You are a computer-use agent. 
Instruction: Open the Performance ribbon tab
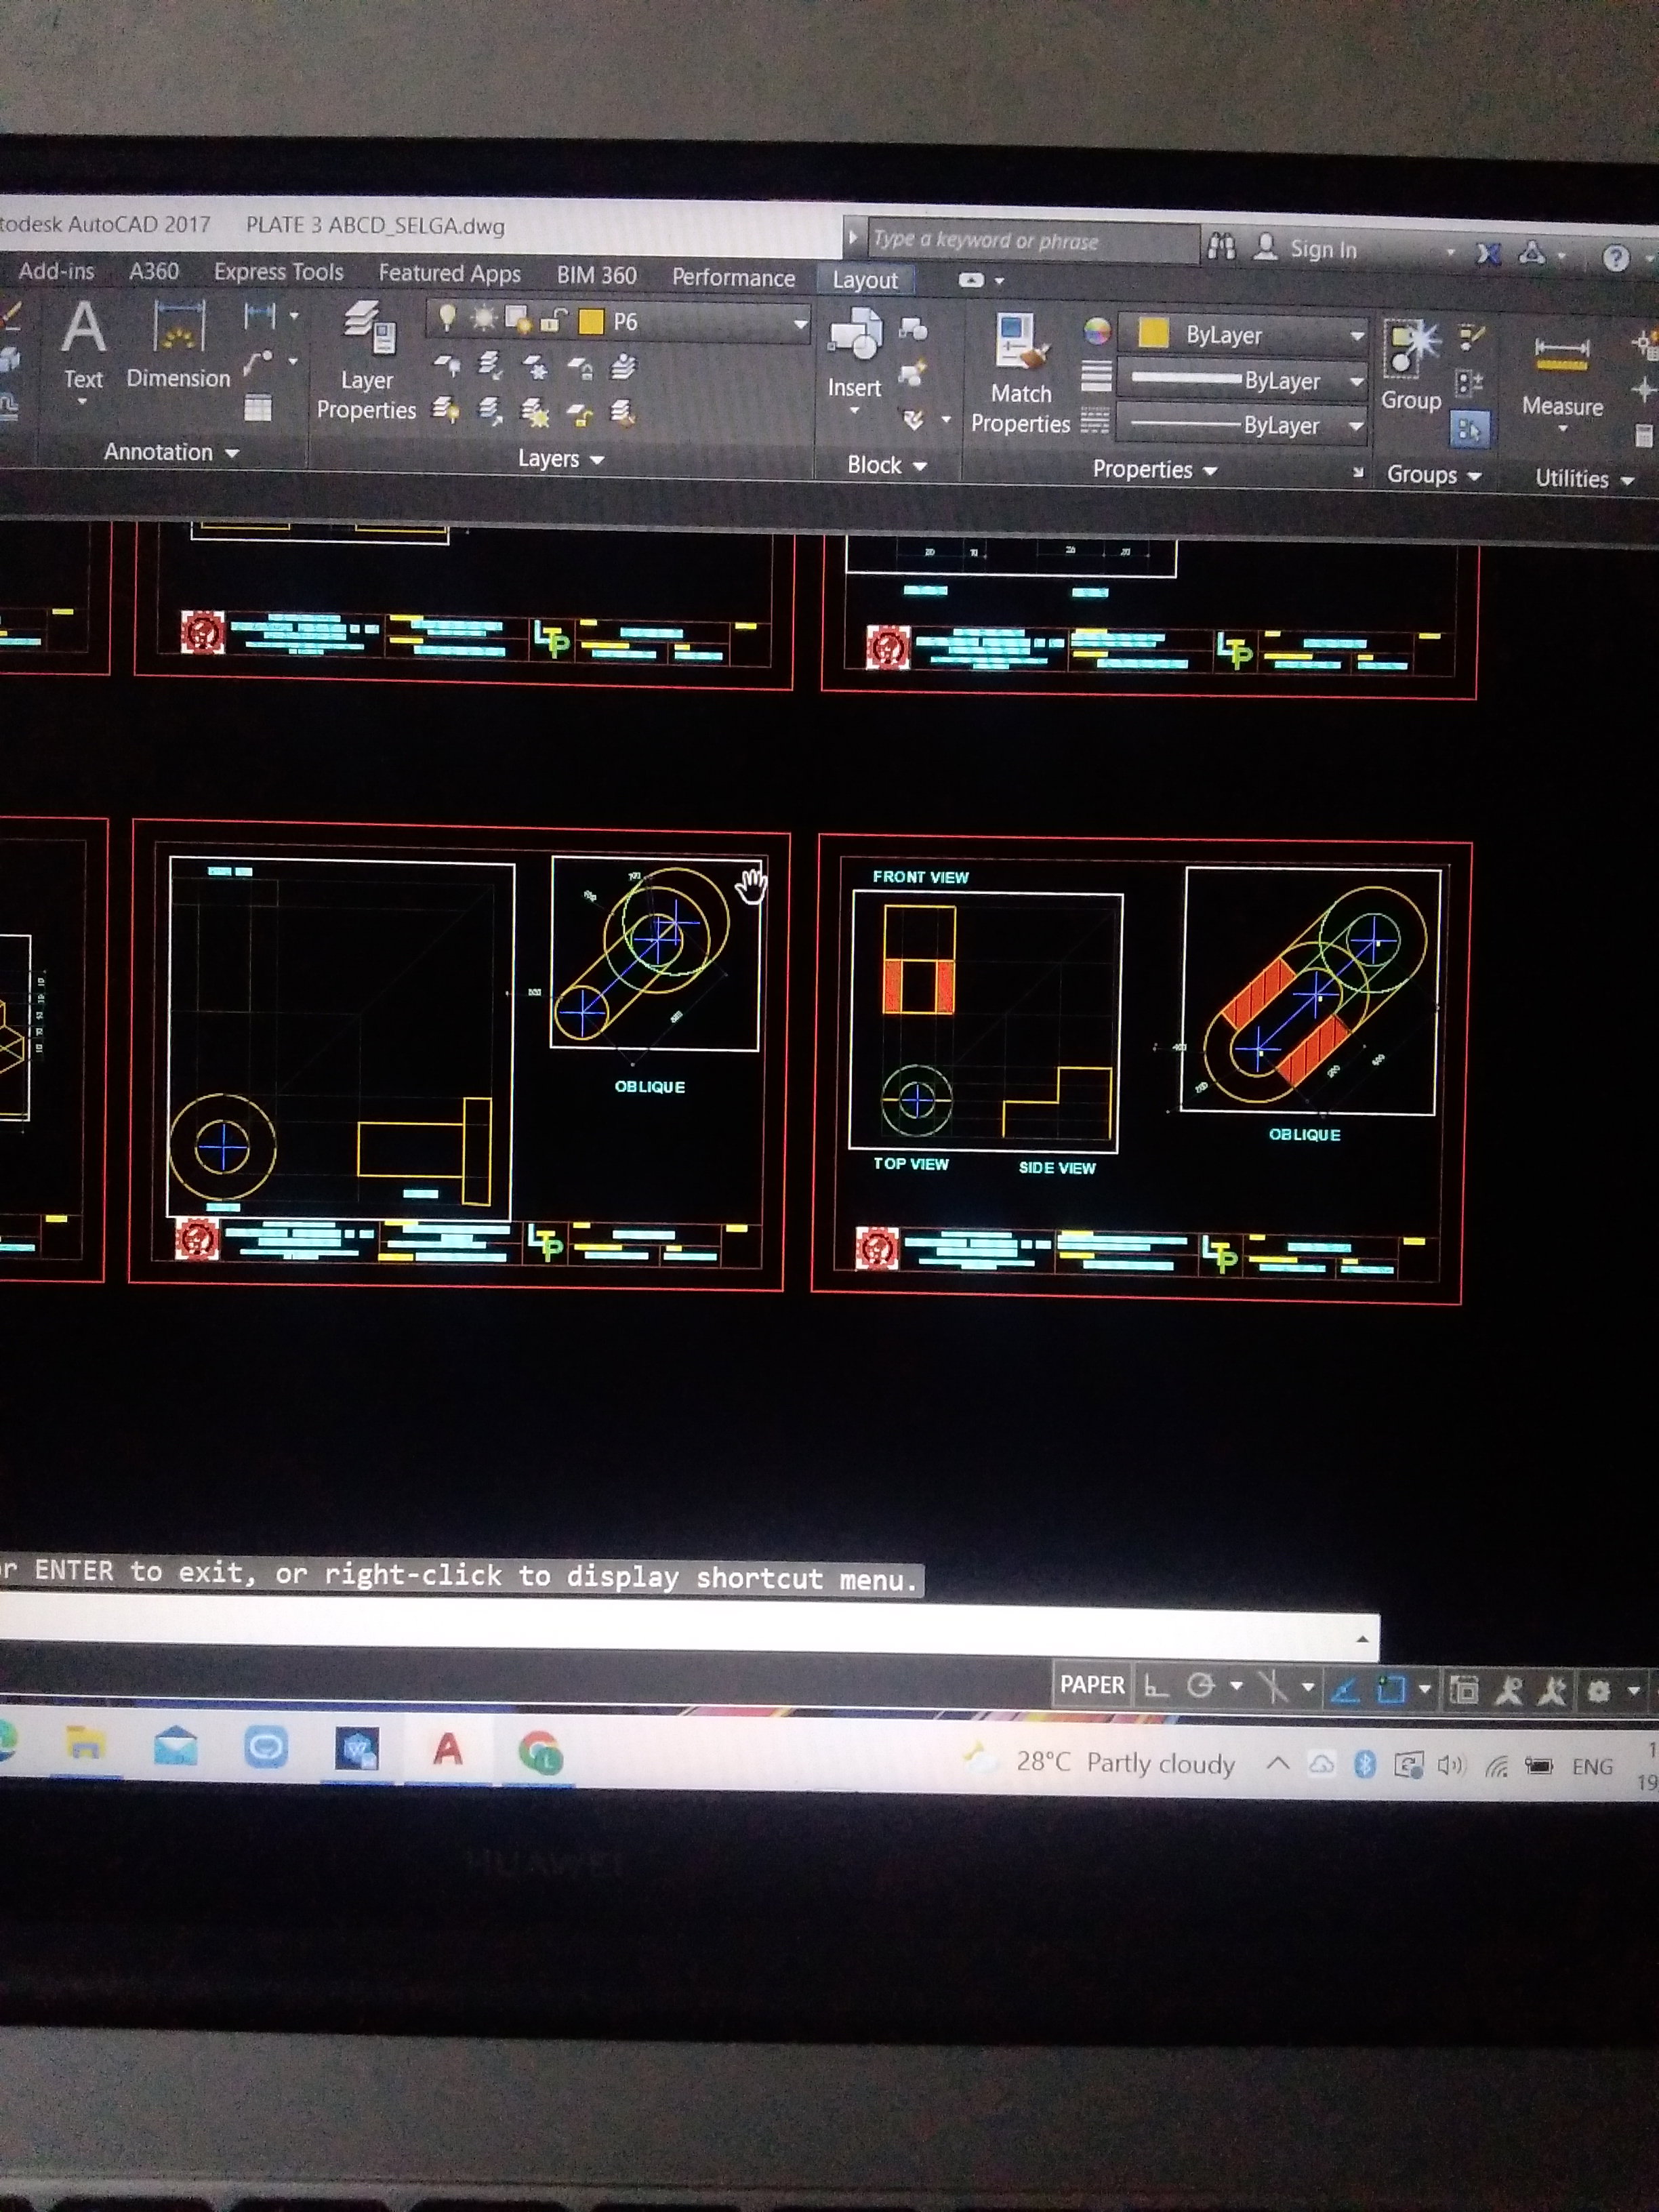click(x=733, y=278)
